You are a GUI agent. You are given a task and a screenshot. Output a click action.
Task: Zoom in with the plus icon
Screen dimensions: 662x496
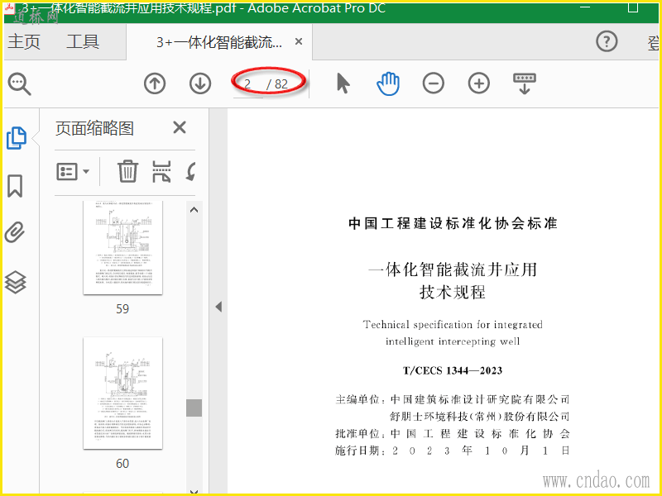pos(479,83)
